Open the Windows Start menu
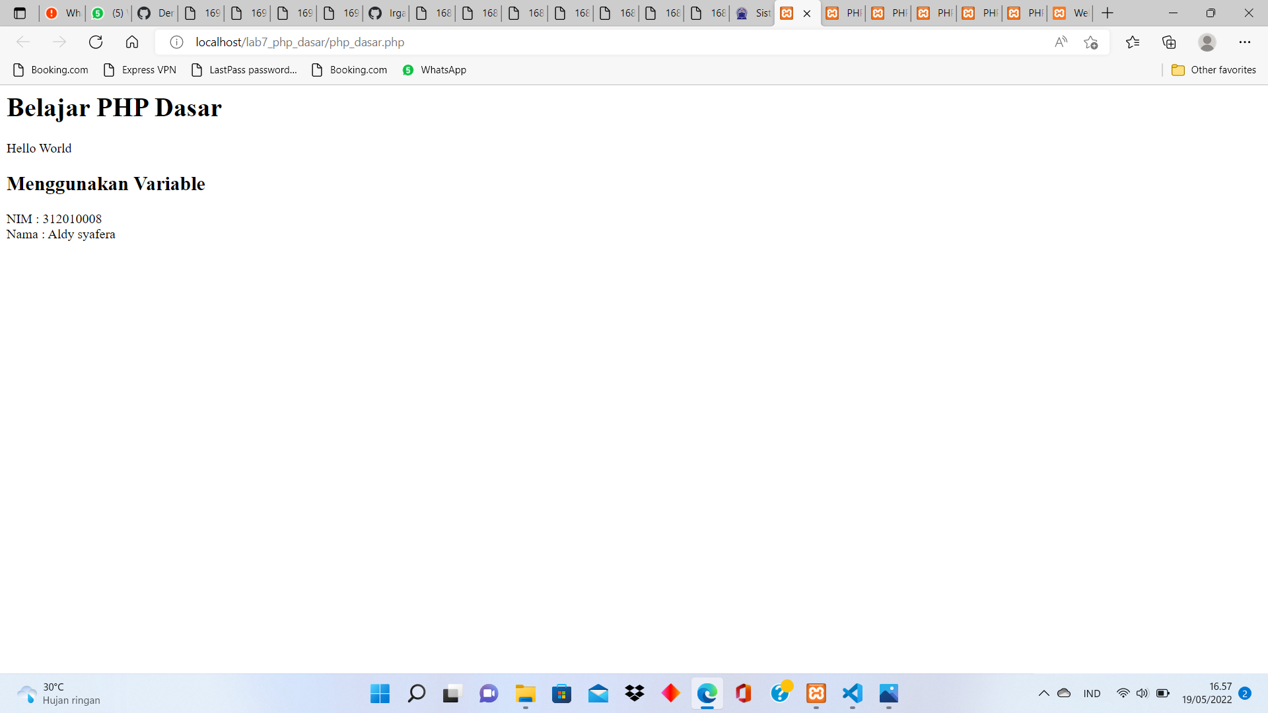This screenshot has width=1268, height=713. tap(380, 693)
